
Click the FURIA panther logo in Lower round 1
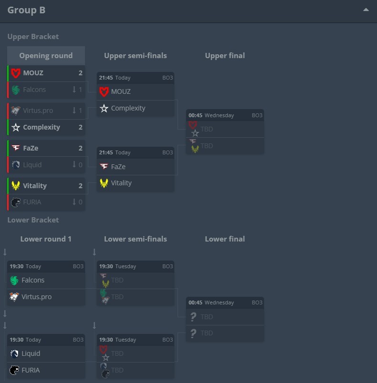(x=14, y=370)
